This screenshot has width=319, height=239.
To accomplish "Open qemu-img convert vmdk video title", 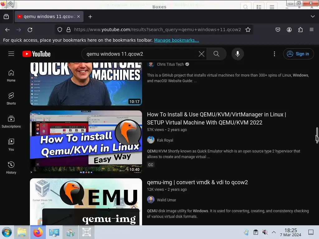I will pos(197,182).
